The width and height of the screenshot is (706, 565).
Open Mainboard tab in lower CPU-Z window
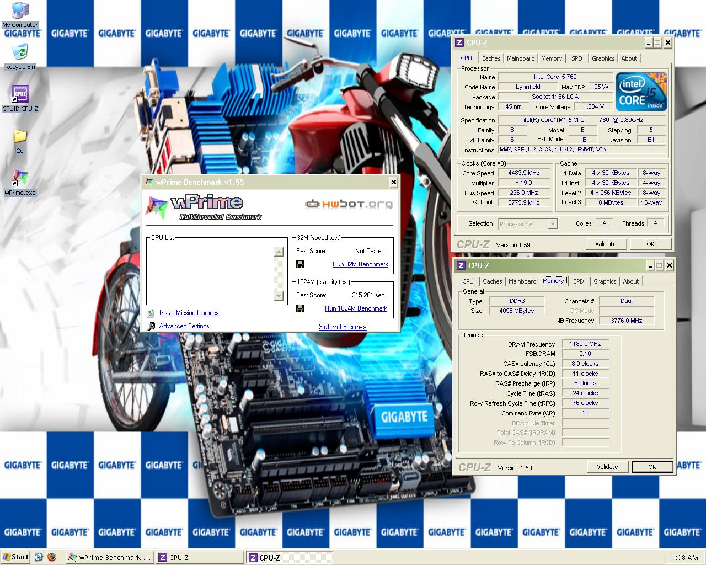click(x=522, y=281)
